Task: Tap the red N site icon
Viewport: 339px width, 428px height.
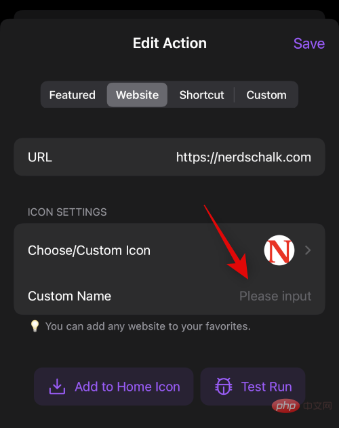Action: 279,250
